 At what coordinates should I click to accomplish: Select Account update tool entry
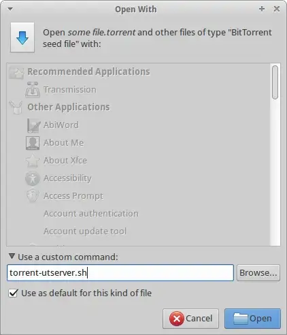click(85, 232)
